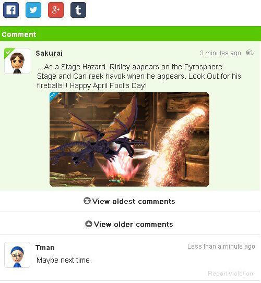Viewport: 261px width, 283px height.
Task: Share post via Twitter bird icon
Action: [x=33, y=10]
